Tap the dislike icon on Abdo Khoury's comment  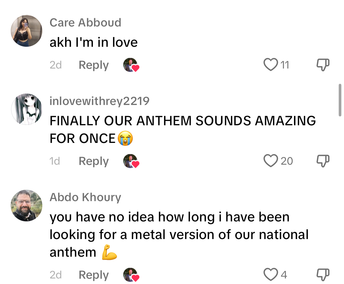pos(323,274)
